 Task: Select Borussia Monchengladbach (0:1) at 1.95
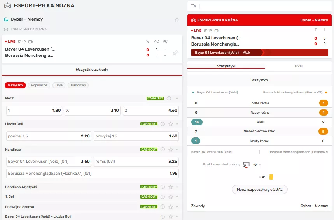click(x=93, y=174)
